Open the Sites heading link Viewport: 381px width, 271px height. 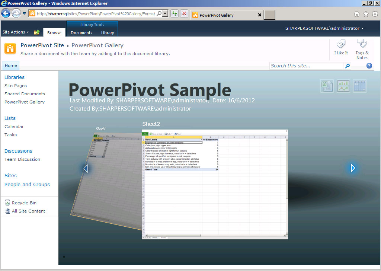coord(10,175)
